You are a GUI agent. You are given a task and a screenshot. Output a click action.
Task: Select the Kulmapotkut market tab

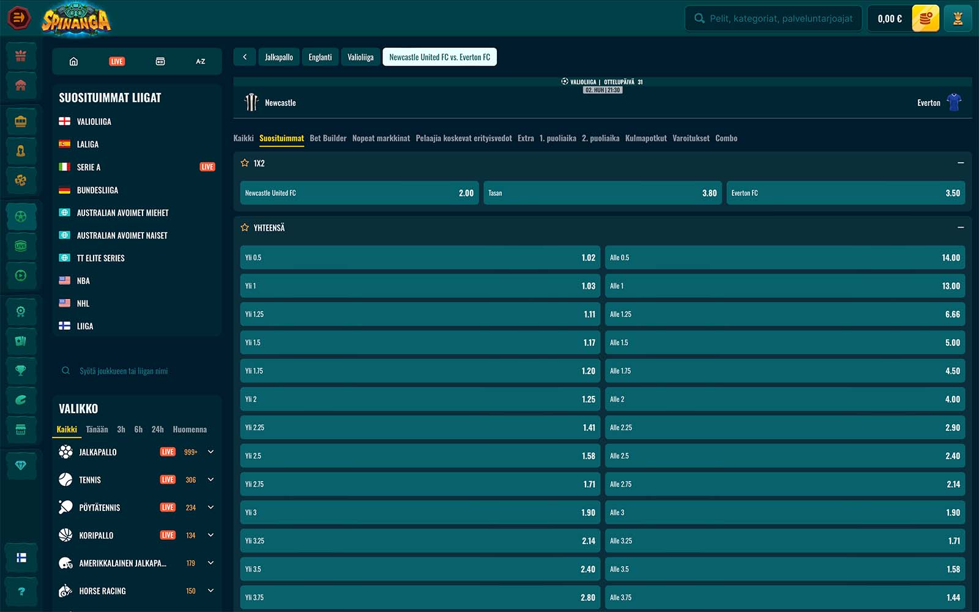point(646,138)
